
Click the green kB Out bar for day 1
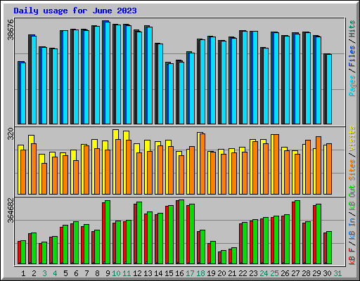(23, 252)
